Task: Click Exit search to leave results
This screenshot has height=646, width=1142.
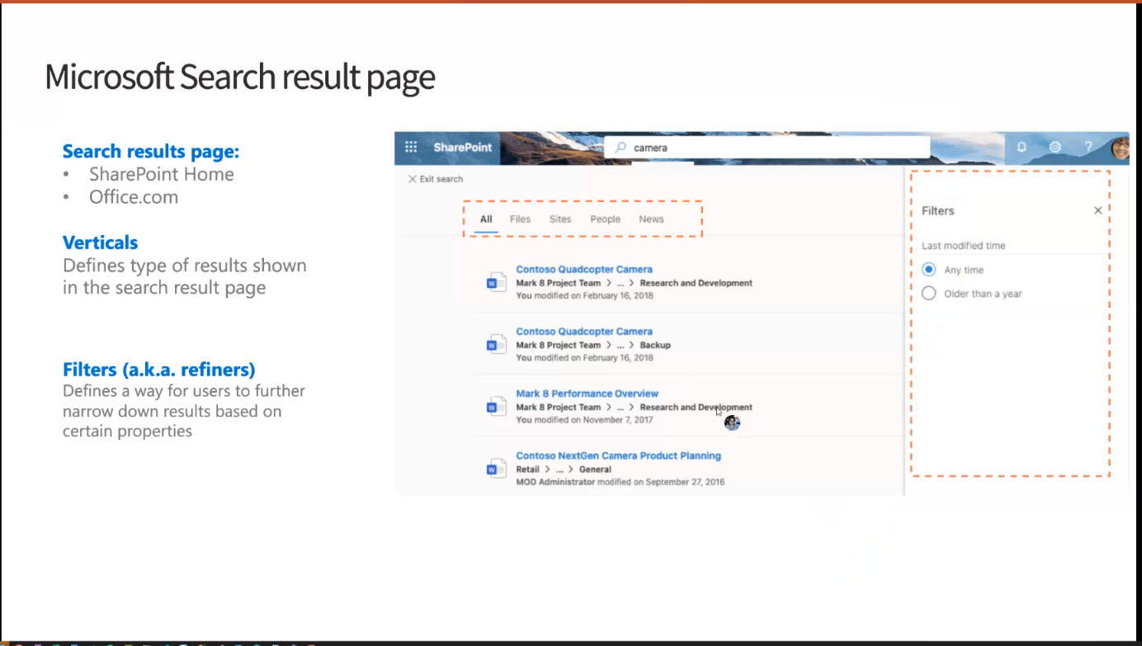Action: [435, 178]
